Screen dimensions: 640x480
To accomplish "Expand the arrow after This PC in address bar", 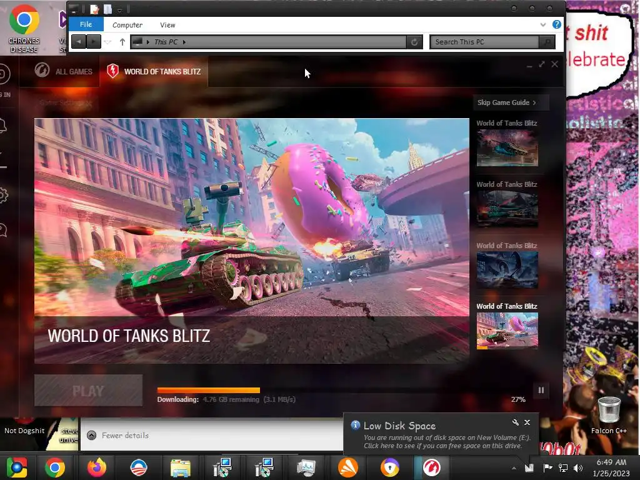I will click(x=184, y=42).
